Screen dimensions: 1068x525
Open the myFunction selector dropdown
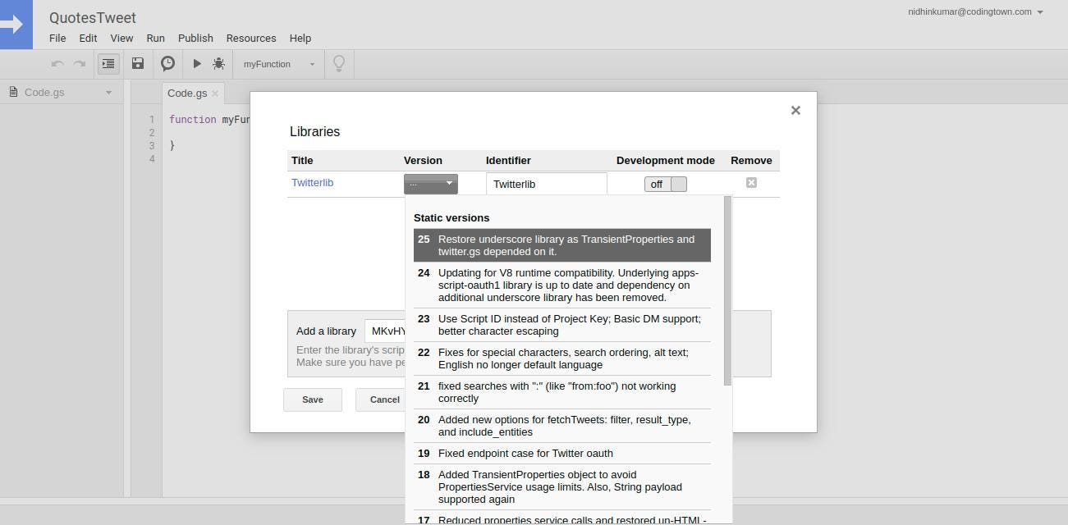click(x=279, y=64)
